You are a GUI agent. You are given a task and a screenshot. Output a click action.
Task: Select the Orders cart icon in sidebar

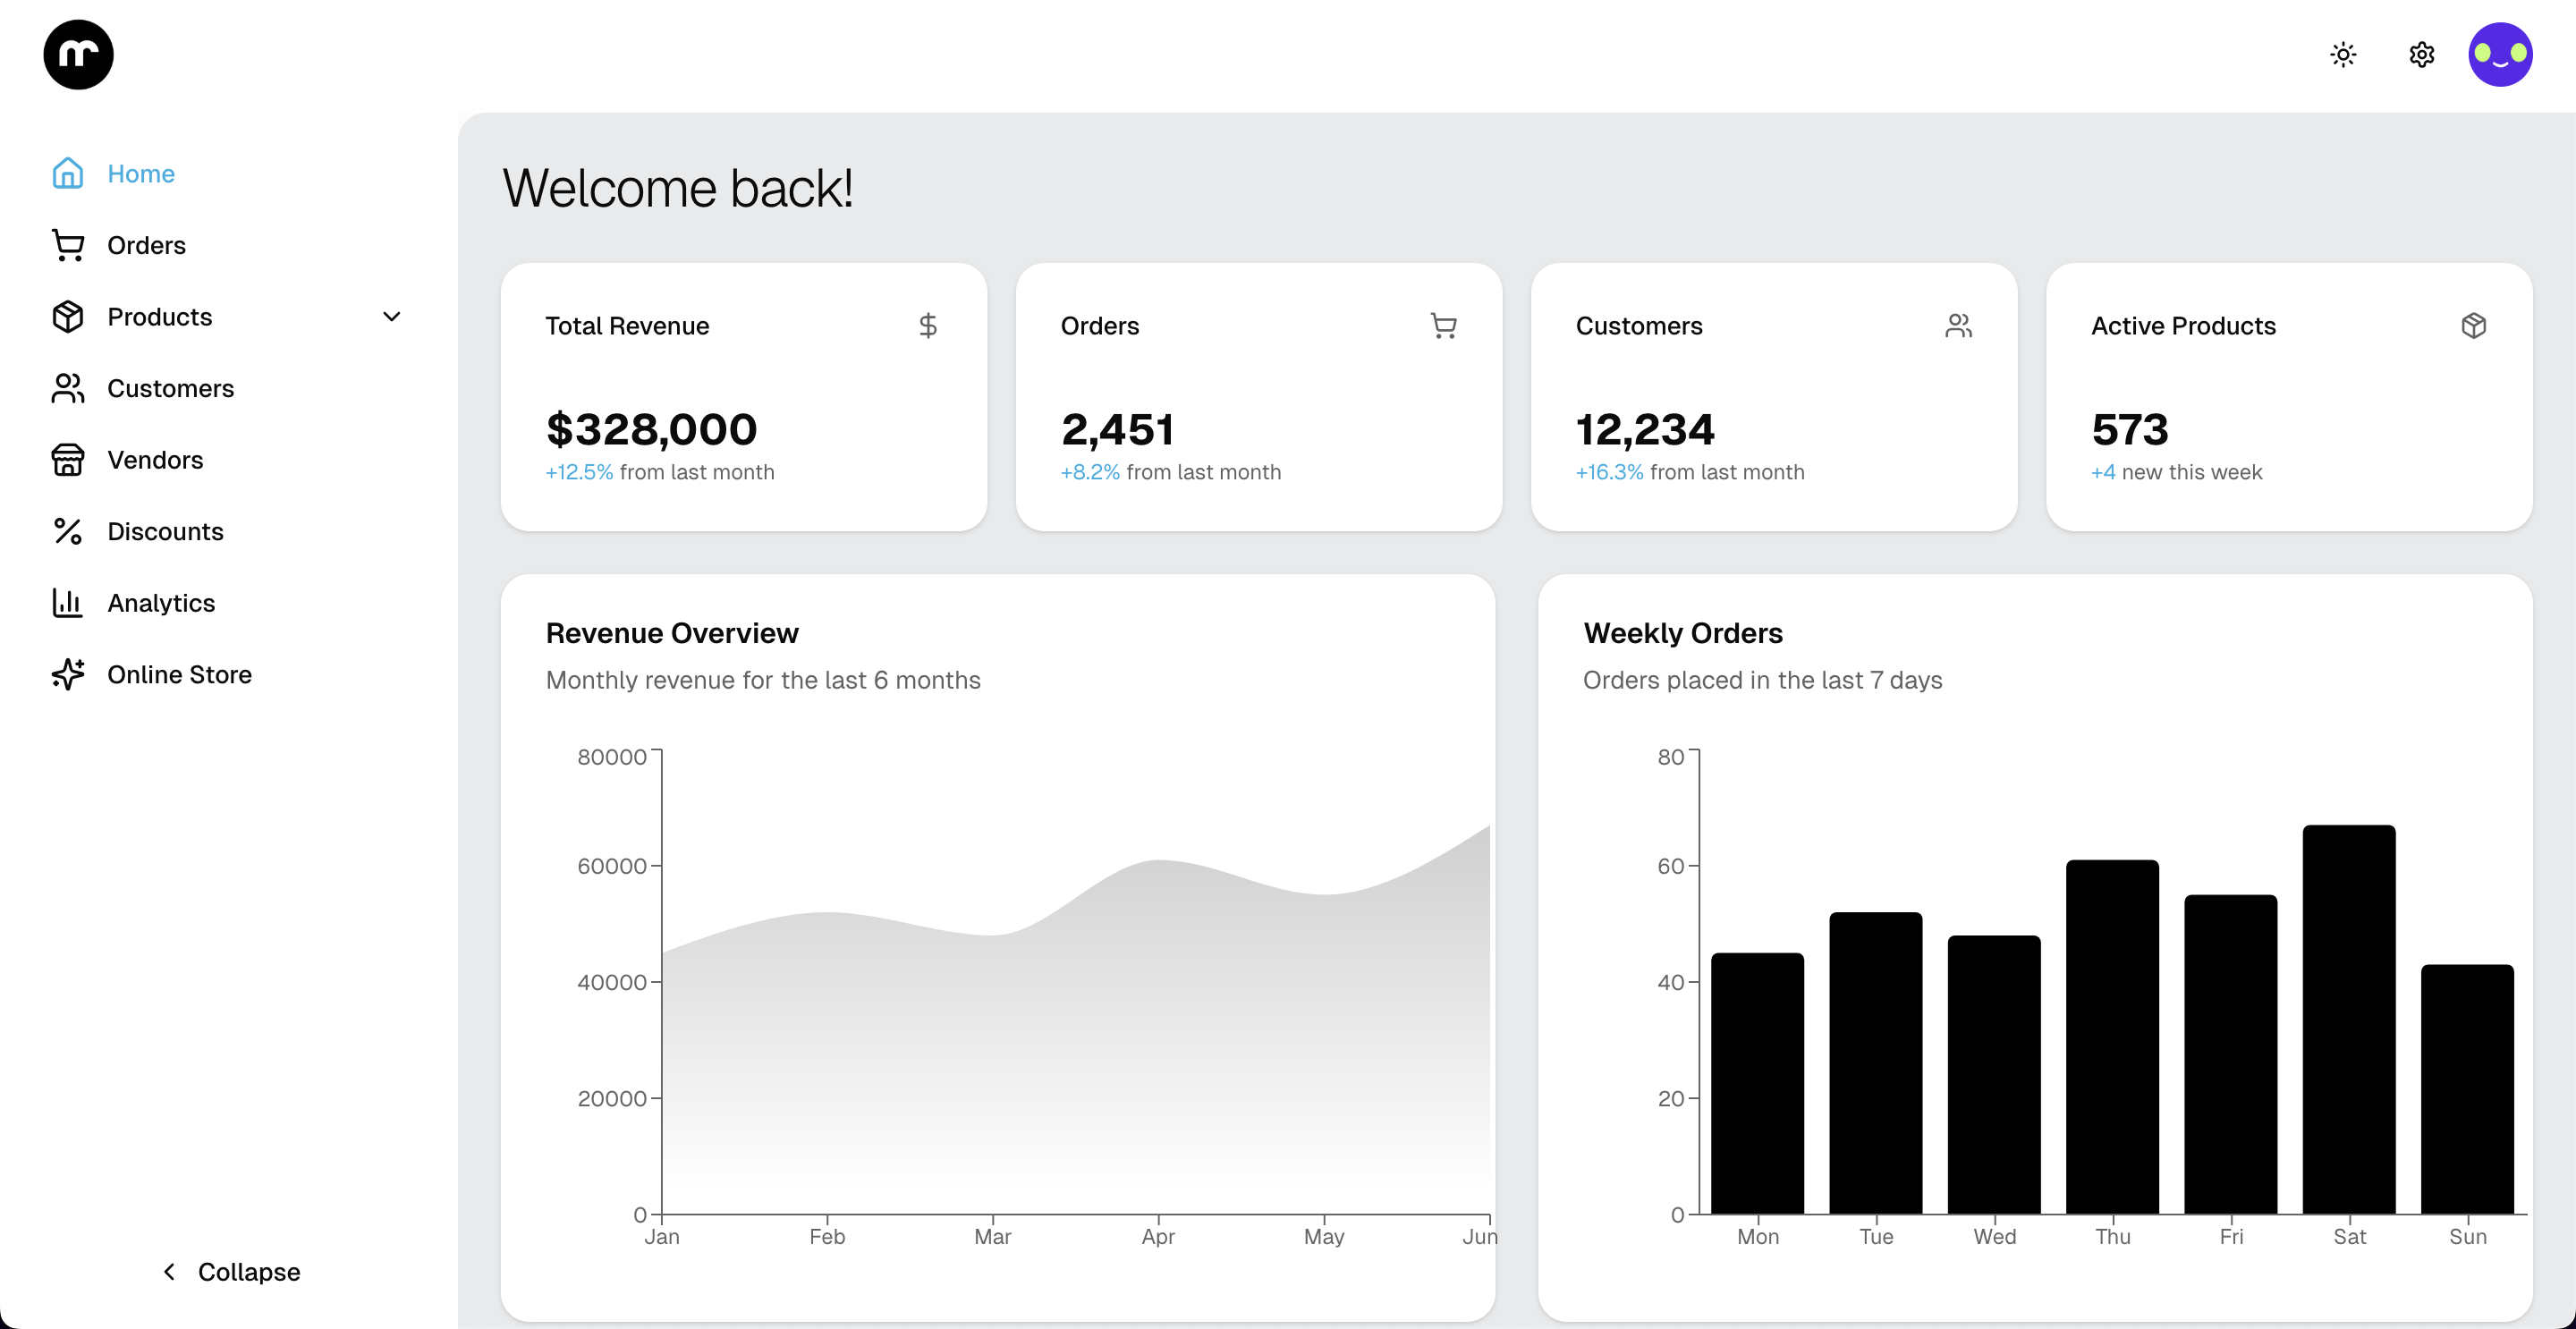(67, 245)
